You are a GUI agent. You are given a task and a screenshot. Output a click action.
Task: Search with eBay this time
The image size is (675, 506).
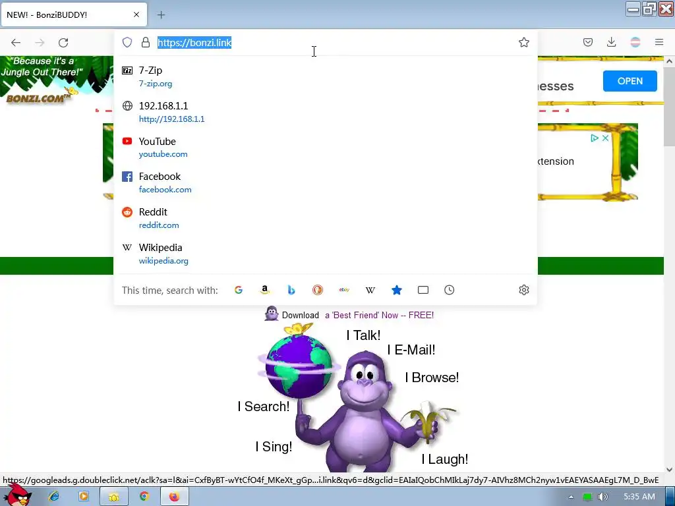[x=344, y=290]
